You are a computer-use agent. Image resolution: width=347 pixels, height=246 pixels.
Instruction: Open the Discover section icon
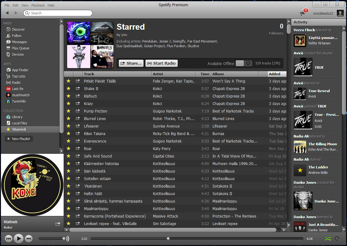[8, 29]
